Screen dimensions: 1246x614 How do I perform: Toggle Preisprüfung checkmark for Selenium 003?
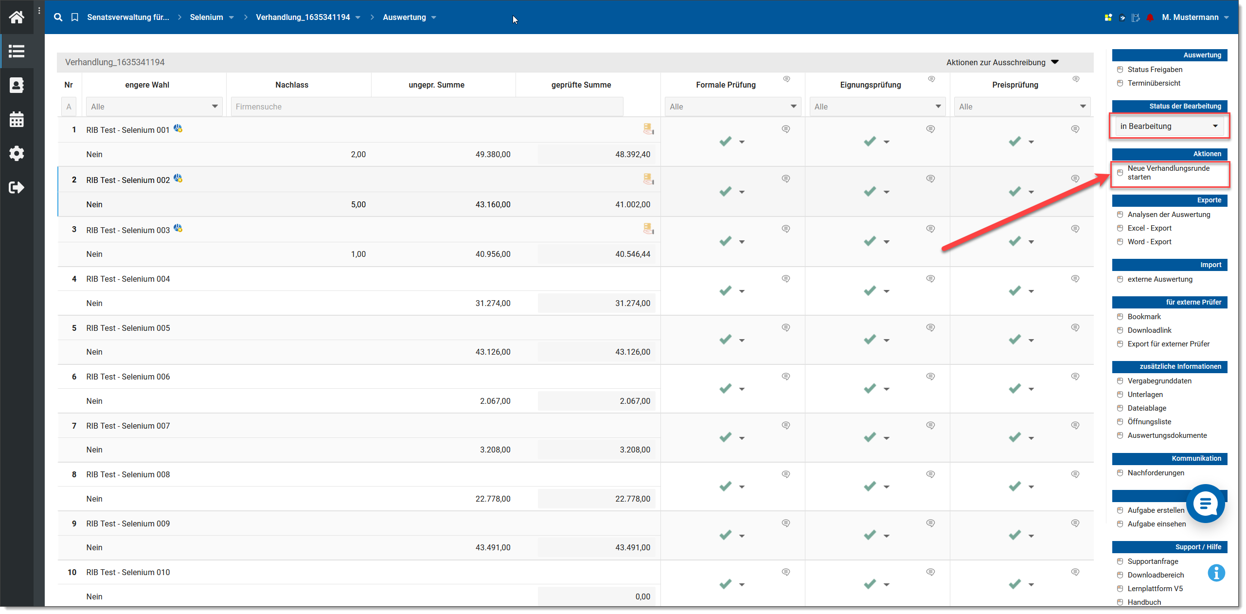(x=1015, y=241)
